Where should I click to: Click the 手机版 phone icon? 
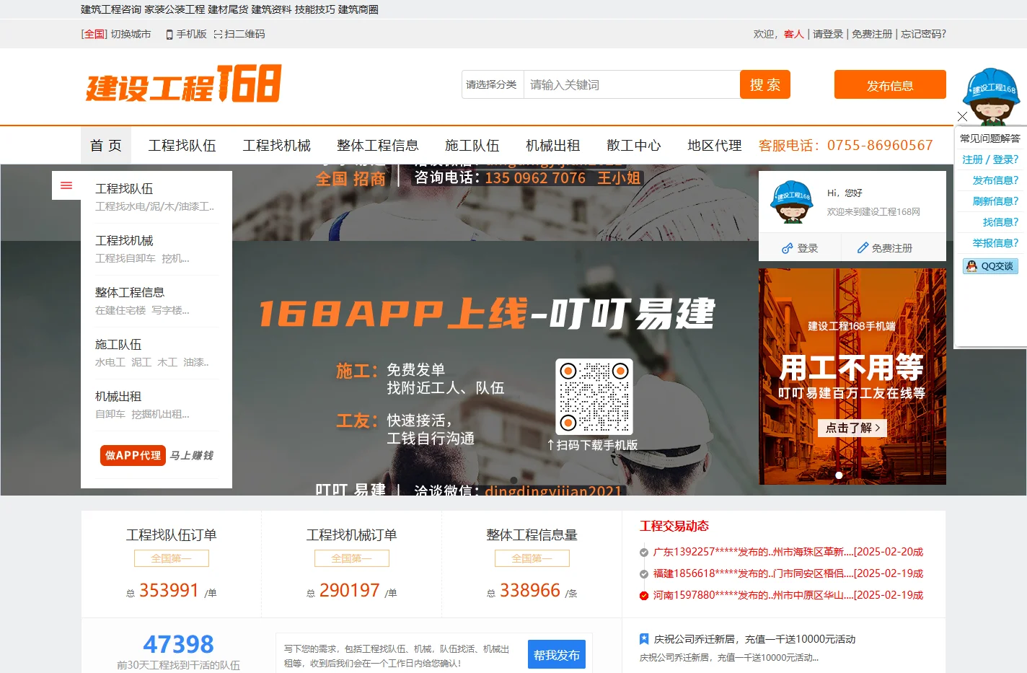pos(169,35)
